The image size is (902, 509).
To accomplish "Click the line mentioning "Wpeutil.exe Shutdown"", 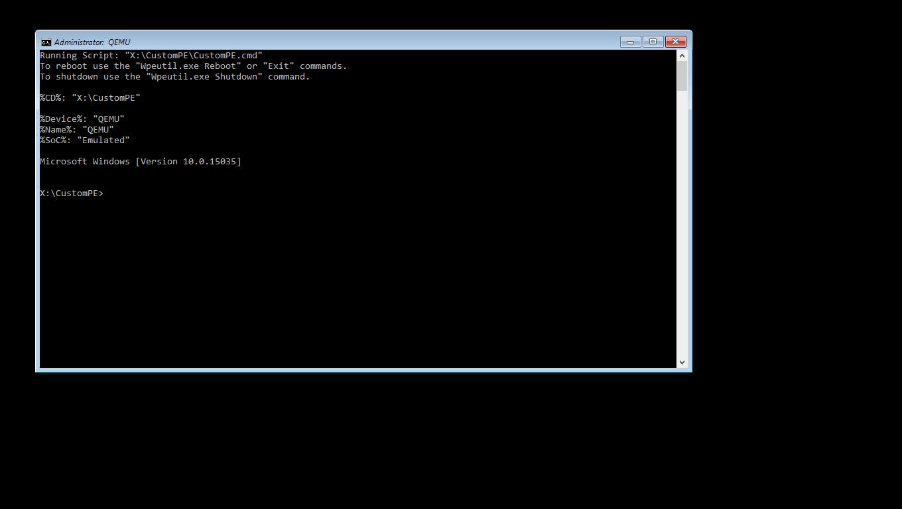I will click(x=175, y=77).
